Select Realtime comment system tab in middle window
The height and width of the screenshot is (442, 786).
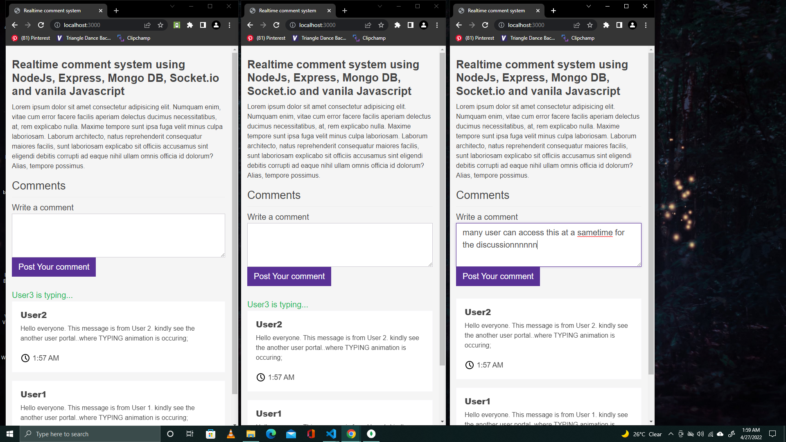(x=287, y=11)
